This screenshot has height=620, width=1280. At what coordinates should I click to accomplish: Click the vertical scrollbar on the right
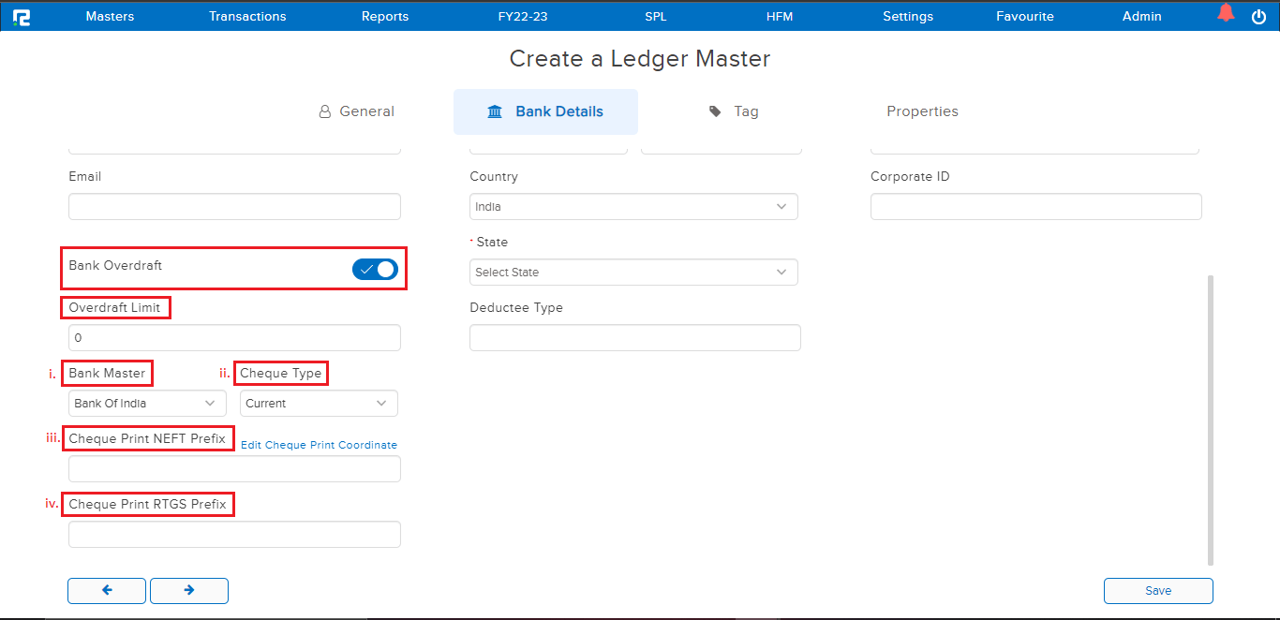coord(1210,420)
